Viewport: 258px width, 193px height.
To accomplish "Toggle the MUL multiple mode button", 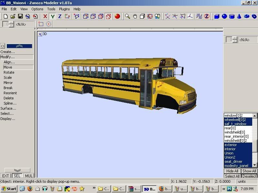I will tap(29, 176).
